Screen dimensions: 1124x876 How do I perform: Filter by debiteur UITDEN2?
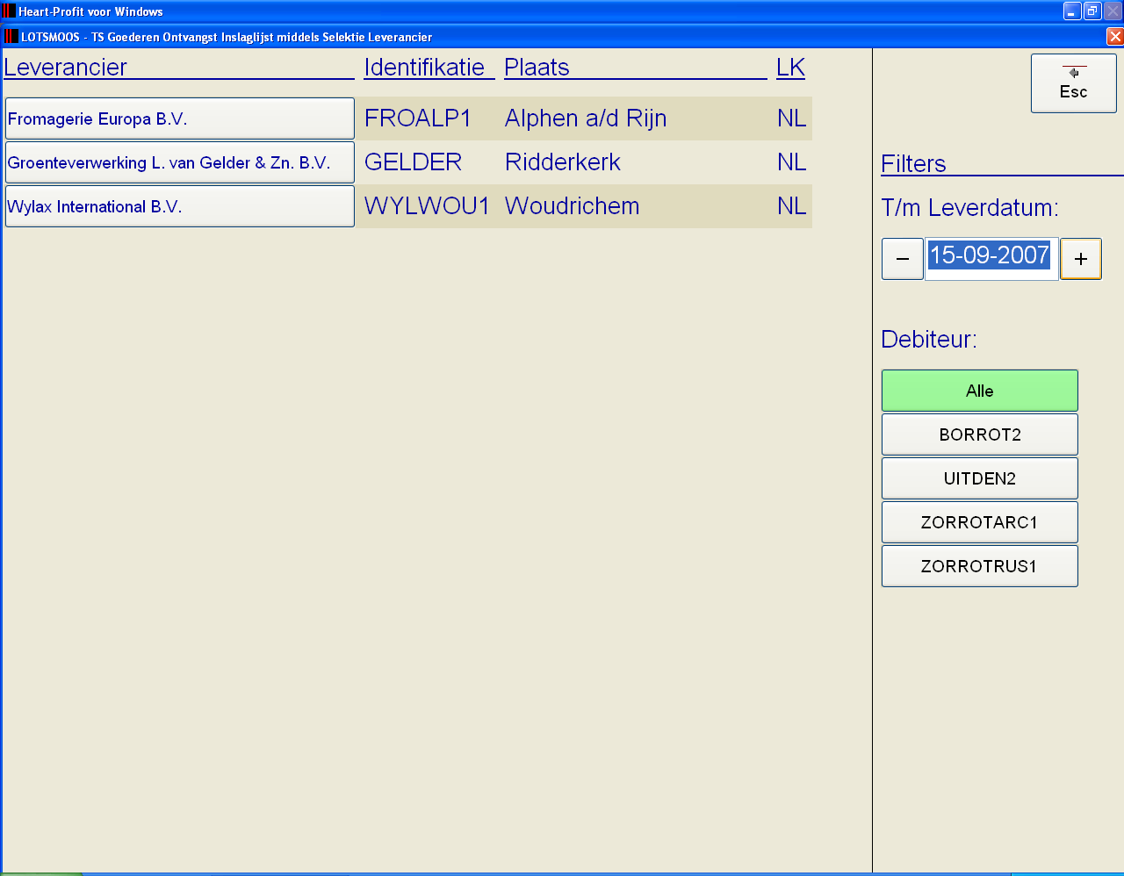click(979, 478)
